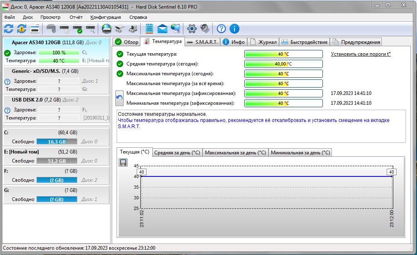Image resolution: width=417 pixels, height=255 pixels.
Task: Click the Установить свои пороги t° link
Action: tap(361, 54)
